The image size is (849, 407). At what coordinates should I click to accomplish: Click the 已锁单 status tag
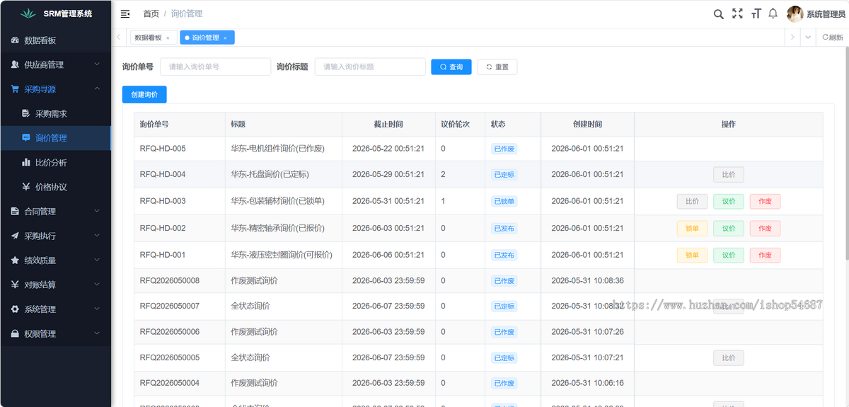(504, 201)
